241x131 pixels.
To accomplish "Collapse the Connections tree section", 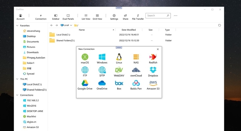I will [x=17, y=95].
